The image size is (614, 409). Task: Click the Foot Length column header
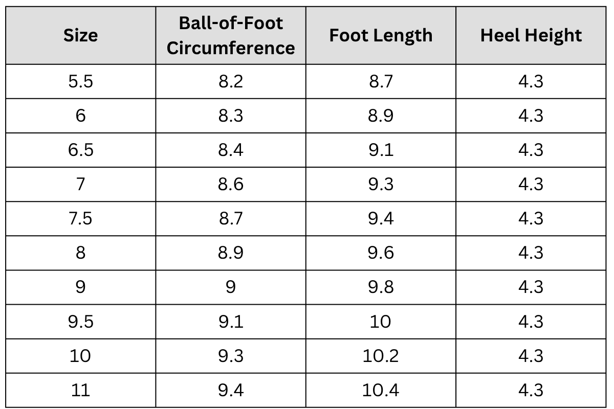[x=381, y=35]
